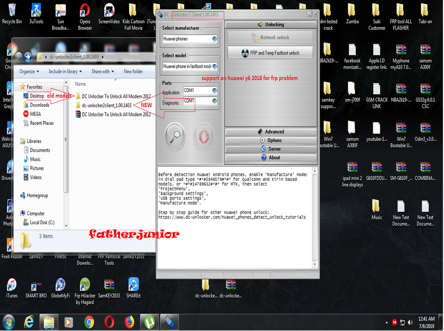Open Firefox from the taskbar

pos(129,322)
